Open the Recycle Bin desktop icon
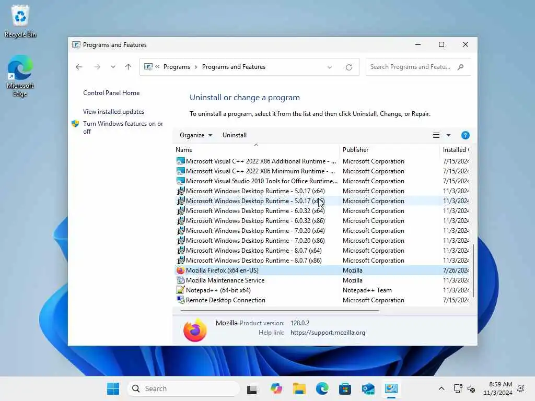The height and width of the screenshot is (401, 535). click(x=20, y=21)
